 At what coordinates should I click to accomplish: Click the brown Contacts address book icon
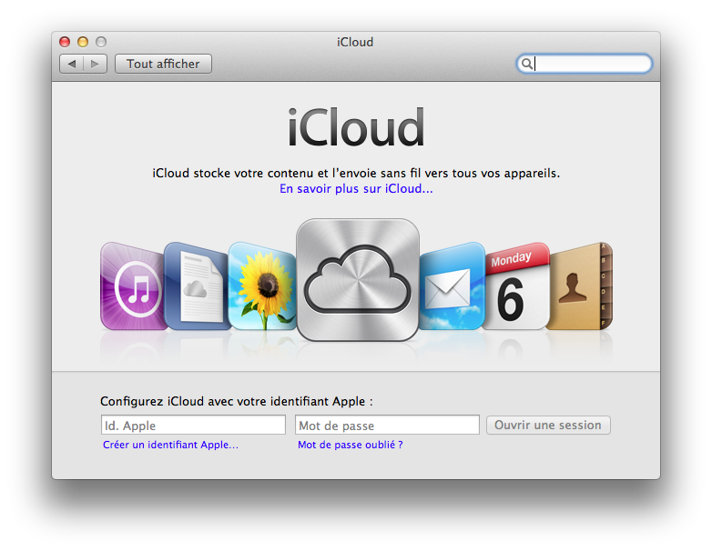click(x=580, y=286)
